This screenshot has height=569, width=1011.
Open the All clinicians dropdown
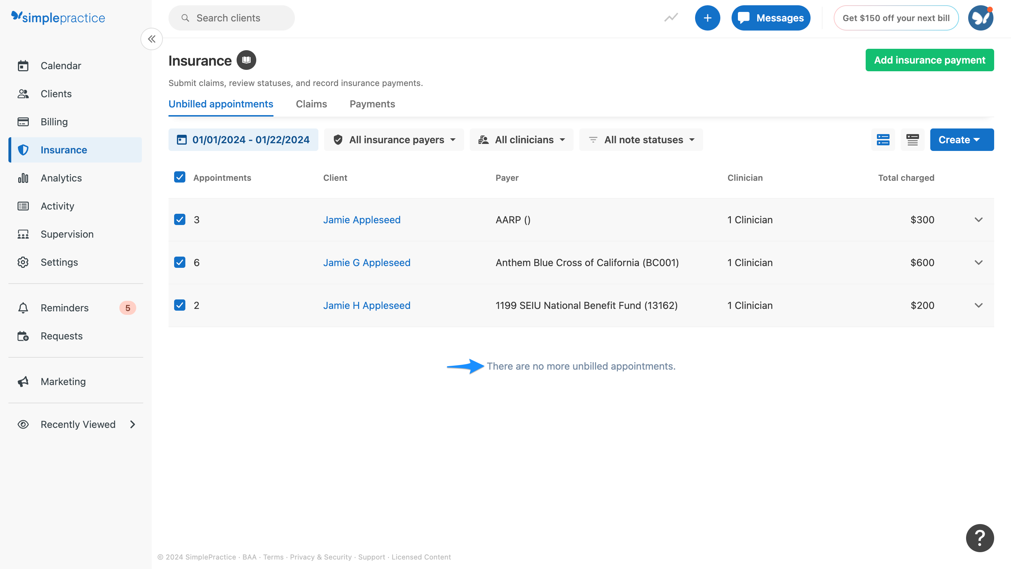pyautogui.click(x=522, y=140)
